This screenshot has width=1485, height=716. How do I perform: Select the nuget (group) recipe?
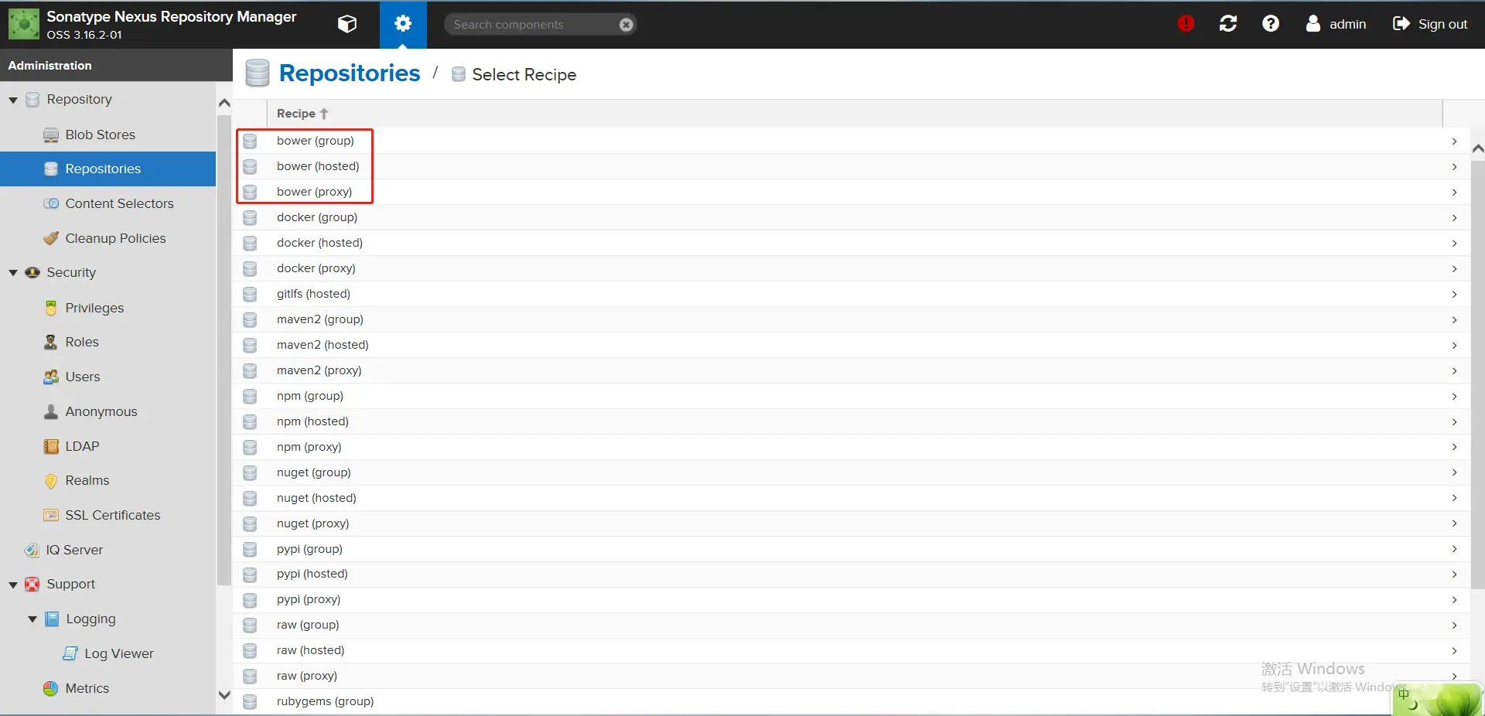click(852, 472)
